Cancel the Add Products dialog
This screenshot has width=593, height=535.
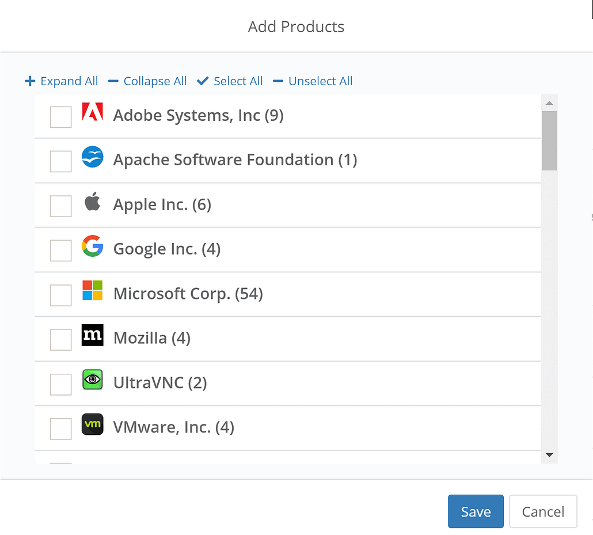pos(543,511)
